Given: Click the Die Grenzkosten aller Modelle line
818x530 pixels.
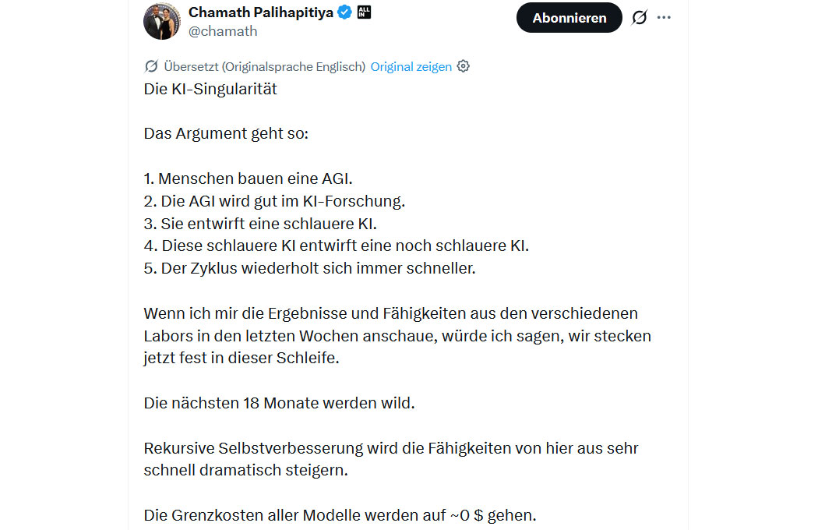Looking at the screenshot, I should 340,515.
